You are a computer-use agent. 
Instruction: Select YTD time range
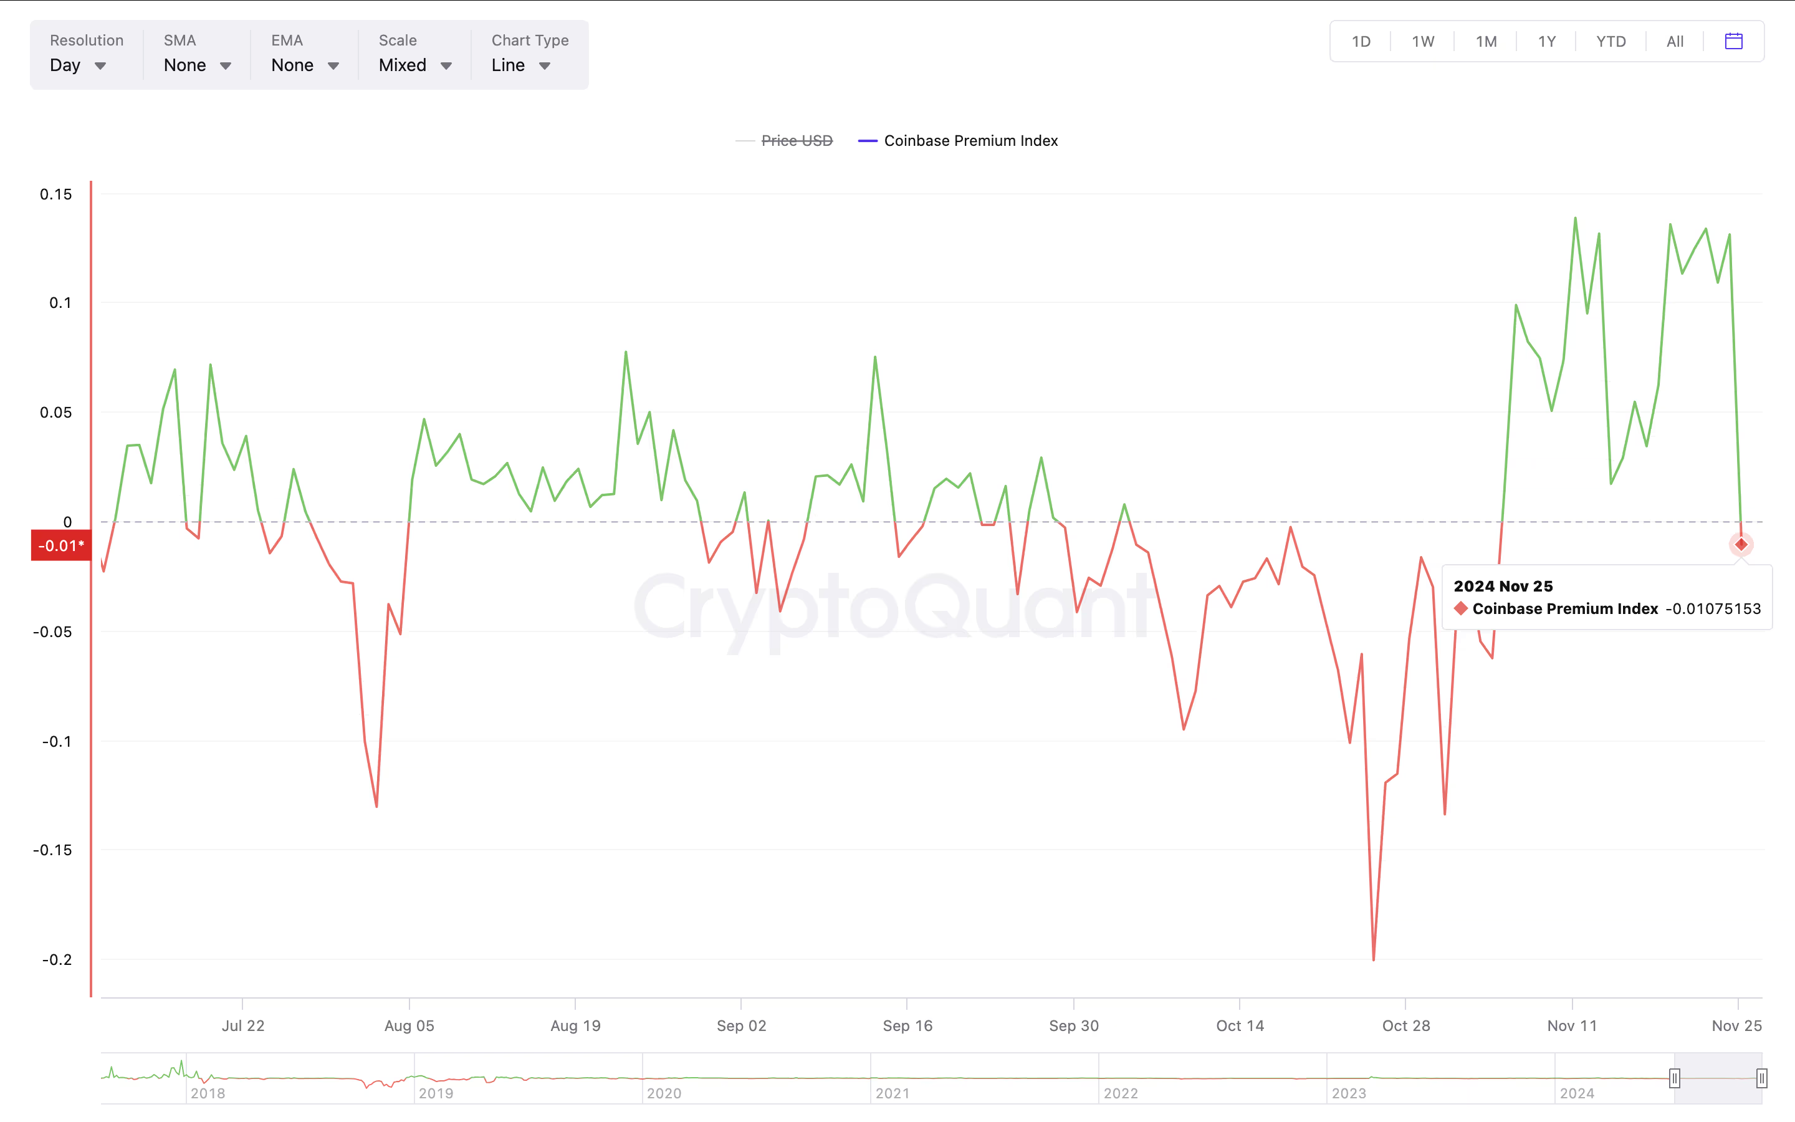pyautogui.click(x=1611, y=42)
